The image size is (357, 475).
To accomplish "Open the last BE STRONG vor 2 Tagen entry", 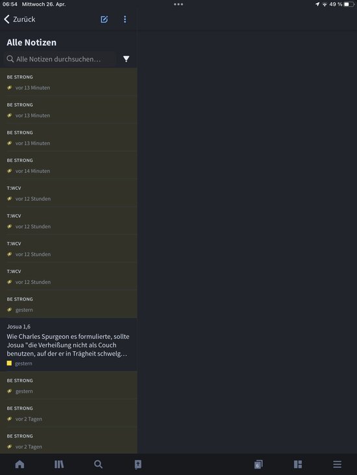I will [x=69, y=441].
